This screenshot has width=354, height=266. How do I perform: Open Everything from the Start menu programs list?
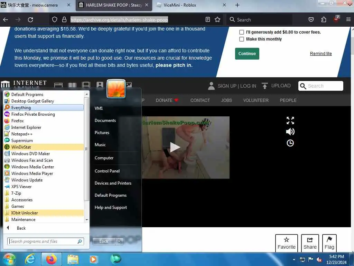[x=44, y=107]
